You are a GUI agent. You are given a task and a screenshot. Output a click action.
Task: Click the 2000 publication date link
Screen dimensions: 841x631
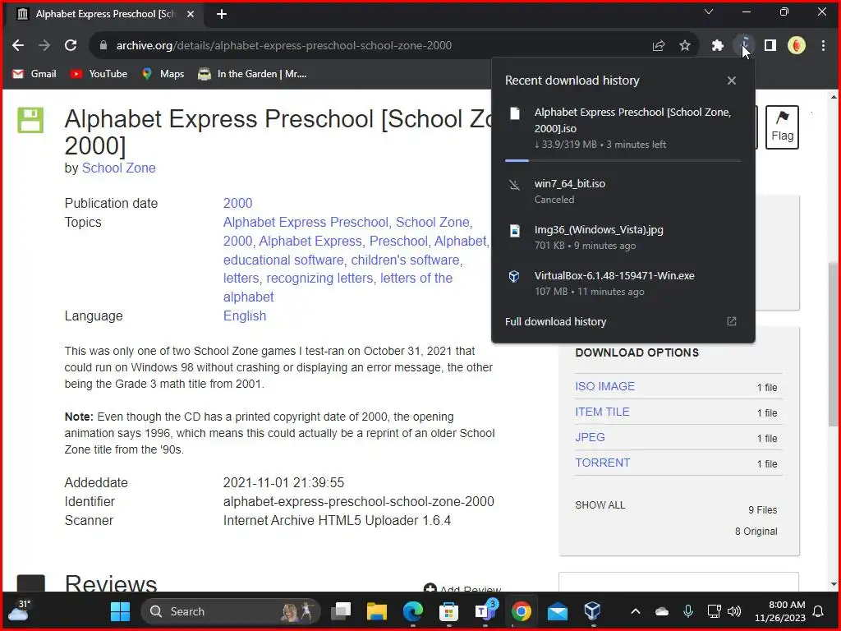(237, 204)
